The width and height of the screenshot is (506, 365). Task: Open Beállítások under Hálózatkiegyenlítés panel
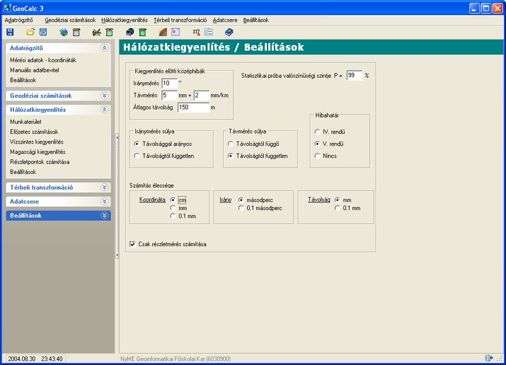point(23,171)
